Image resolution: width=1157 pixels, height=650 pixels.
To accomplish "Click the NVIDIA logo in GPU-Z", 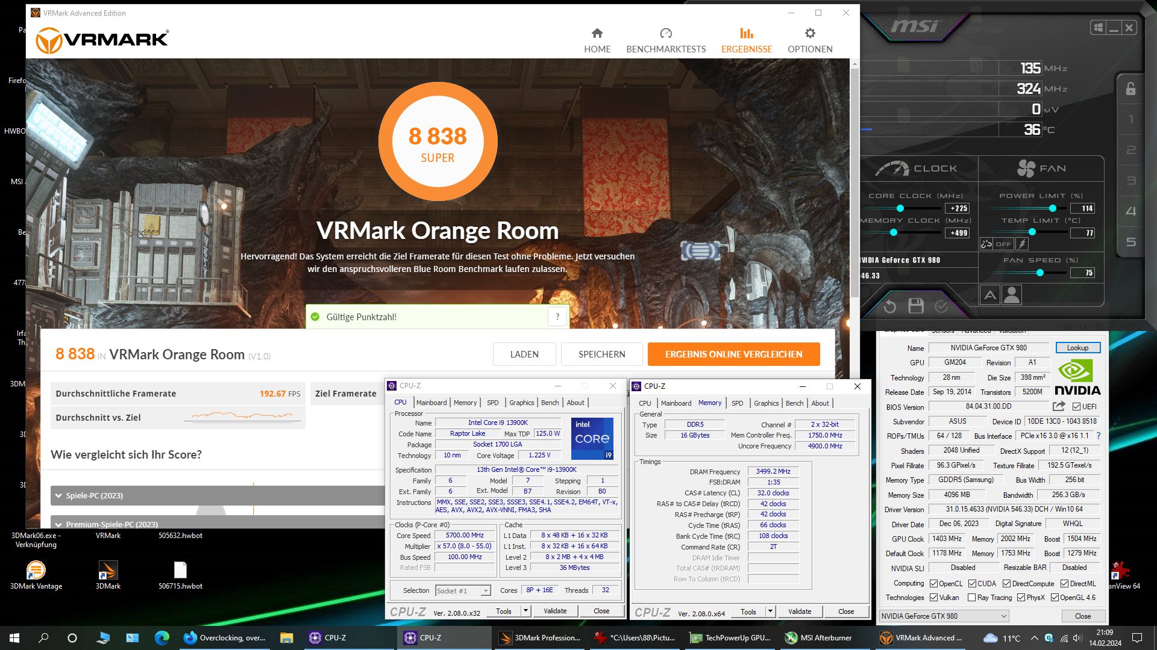I will 1077,378.
